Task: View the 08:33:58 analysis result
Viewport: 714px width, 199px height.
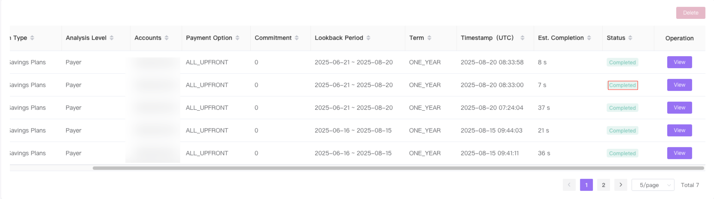Action: [x=680, y=62]
